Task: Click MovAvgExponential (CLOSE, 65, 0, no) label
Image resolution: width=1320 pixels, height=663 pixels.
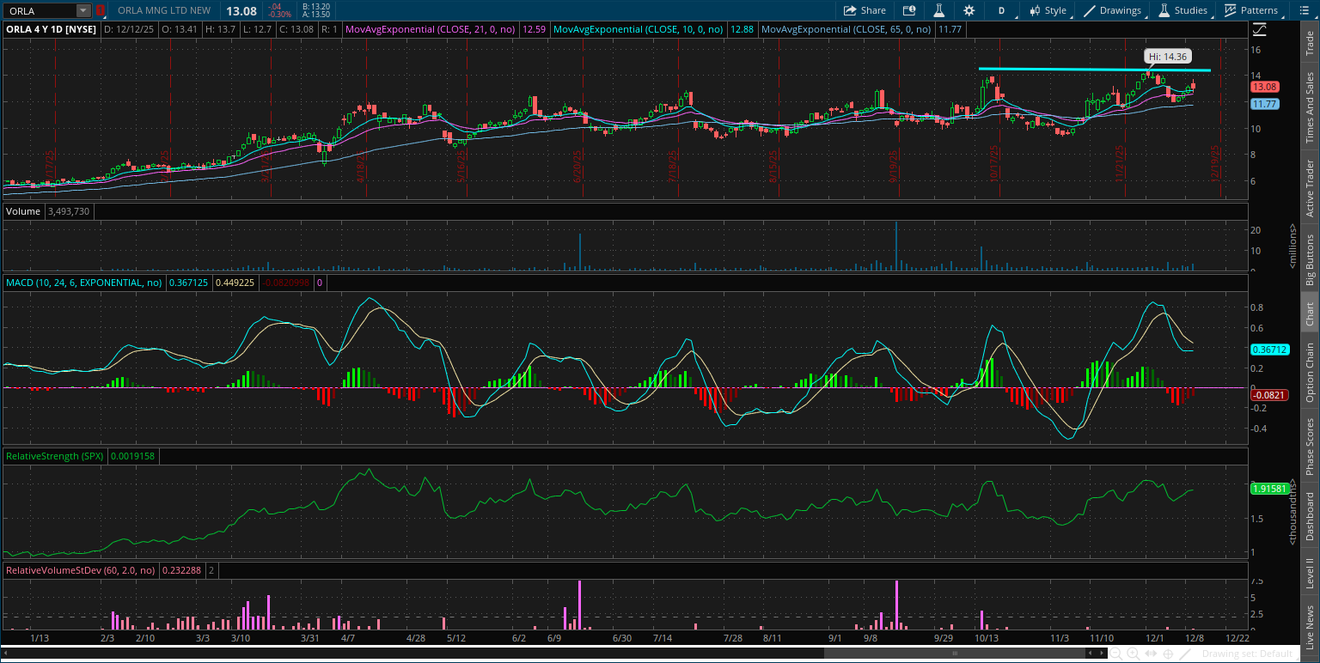Action: 846,29
